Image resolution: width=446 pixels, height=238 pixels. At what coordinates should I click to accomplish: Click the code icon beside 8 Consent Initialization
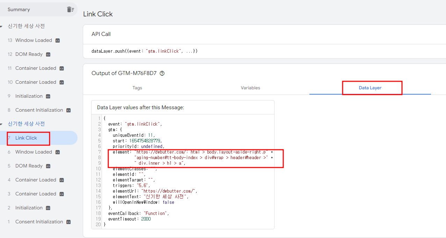(x=68, y=110)
